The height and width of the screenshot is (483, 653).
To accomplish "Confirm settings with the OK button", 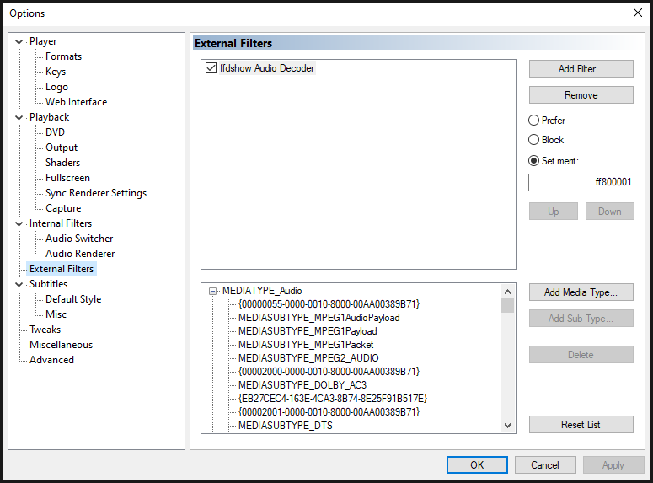I will point(477,464).
